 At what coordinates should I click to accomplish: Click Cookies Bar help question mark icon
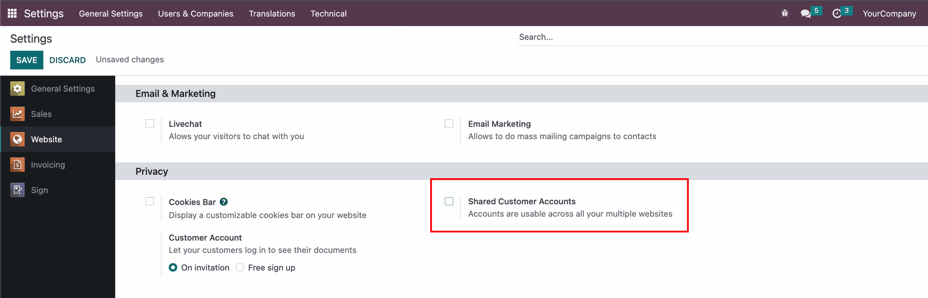click(224, 202)
